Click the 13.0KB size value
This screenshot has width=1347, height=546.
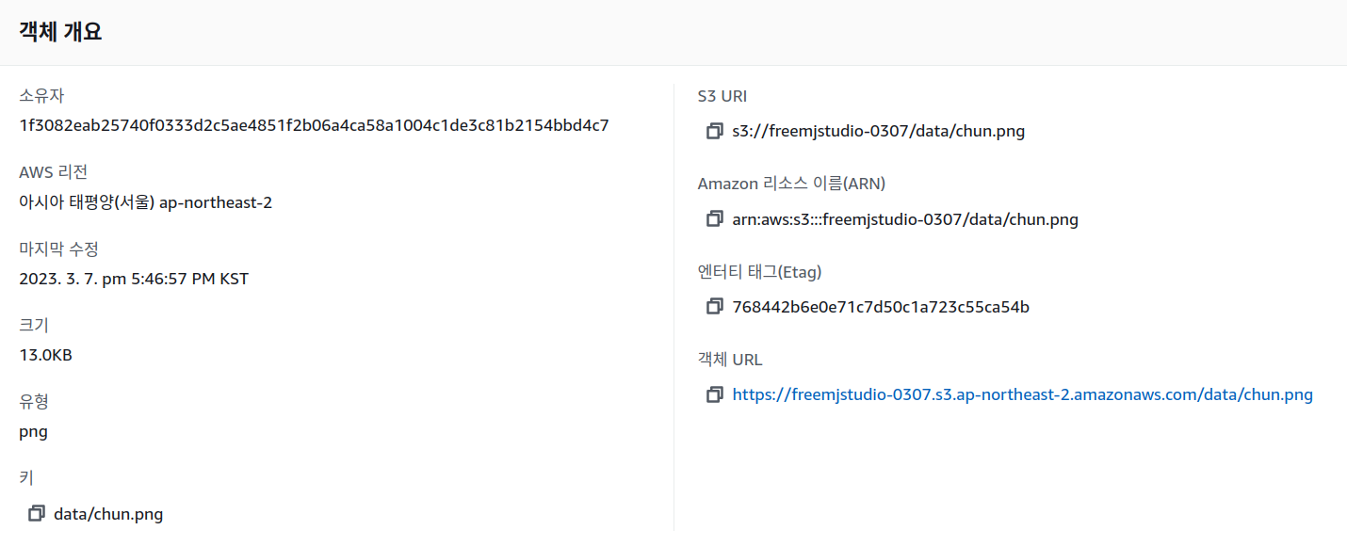coord(45,356)
